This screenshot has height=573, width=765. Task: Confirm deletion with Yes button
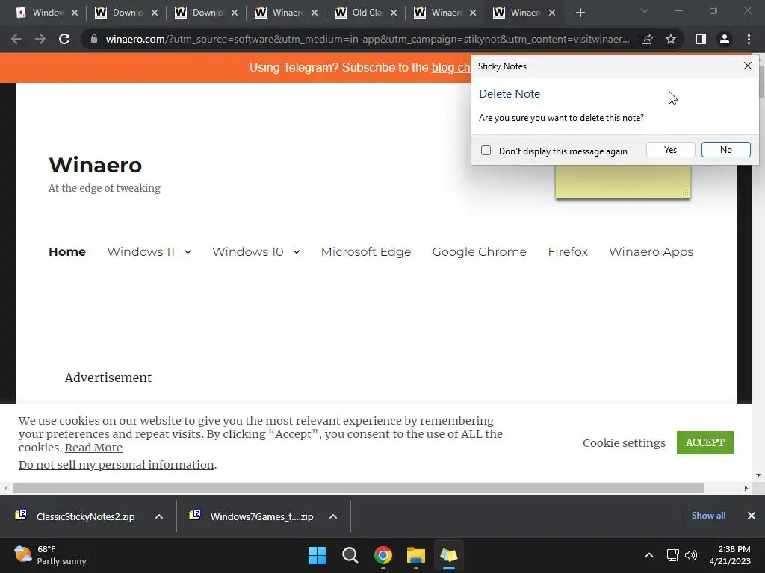[x=670, y=149]
